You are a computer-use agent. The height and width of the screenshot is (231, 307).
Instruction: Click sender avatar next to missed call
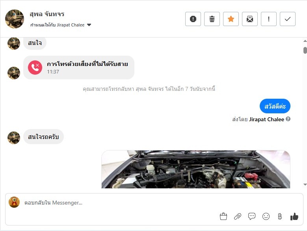[14, 73]
